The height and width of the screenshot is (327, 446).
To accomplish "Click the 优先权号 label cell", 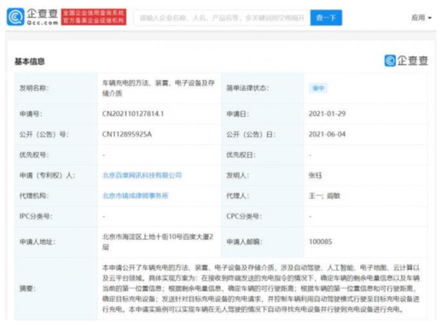I will [56, 155].
